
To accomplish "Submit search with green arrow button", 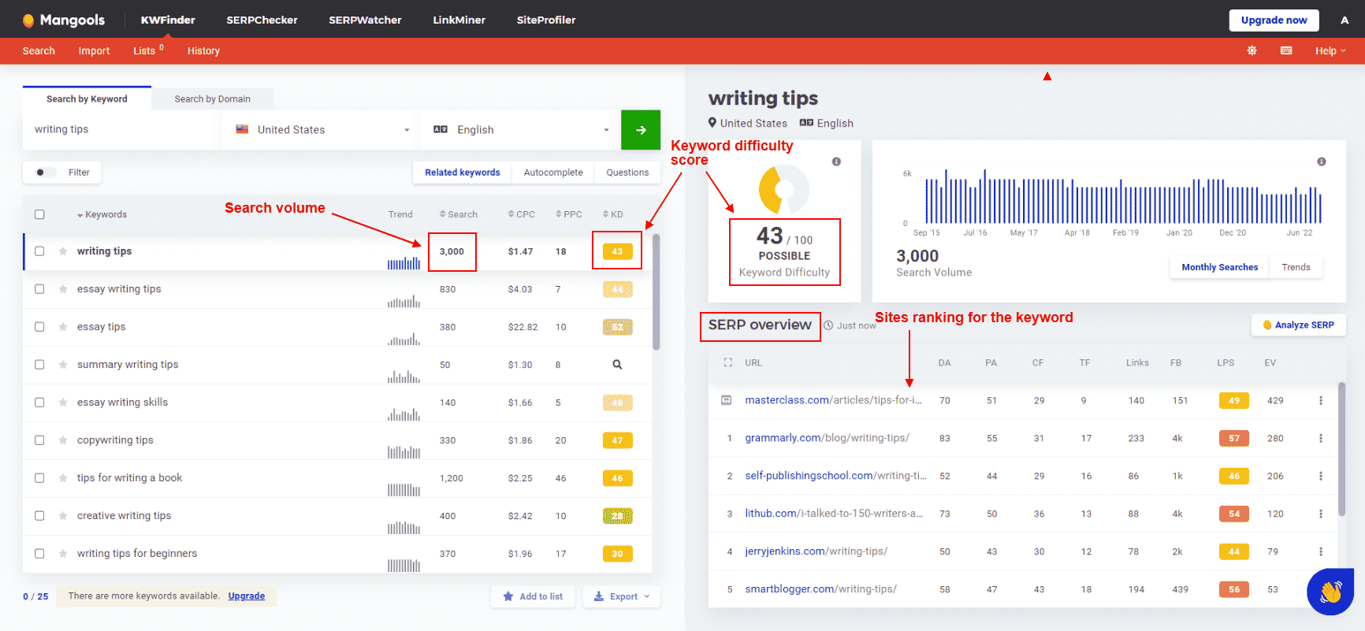I will coord(641,130).
